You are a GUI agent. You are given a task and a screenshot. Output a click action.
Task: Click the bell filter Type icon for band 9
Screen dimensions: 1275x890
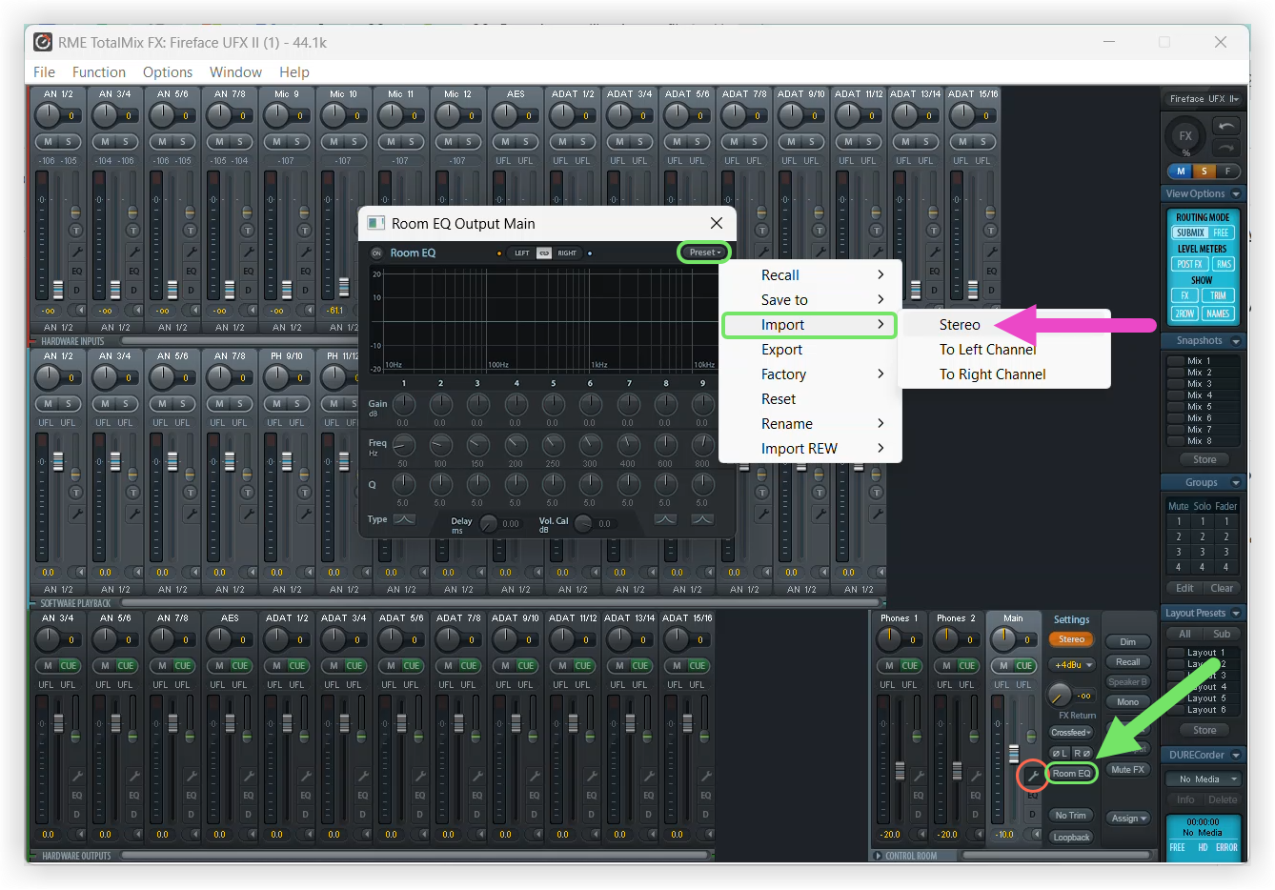coord(702,519)
